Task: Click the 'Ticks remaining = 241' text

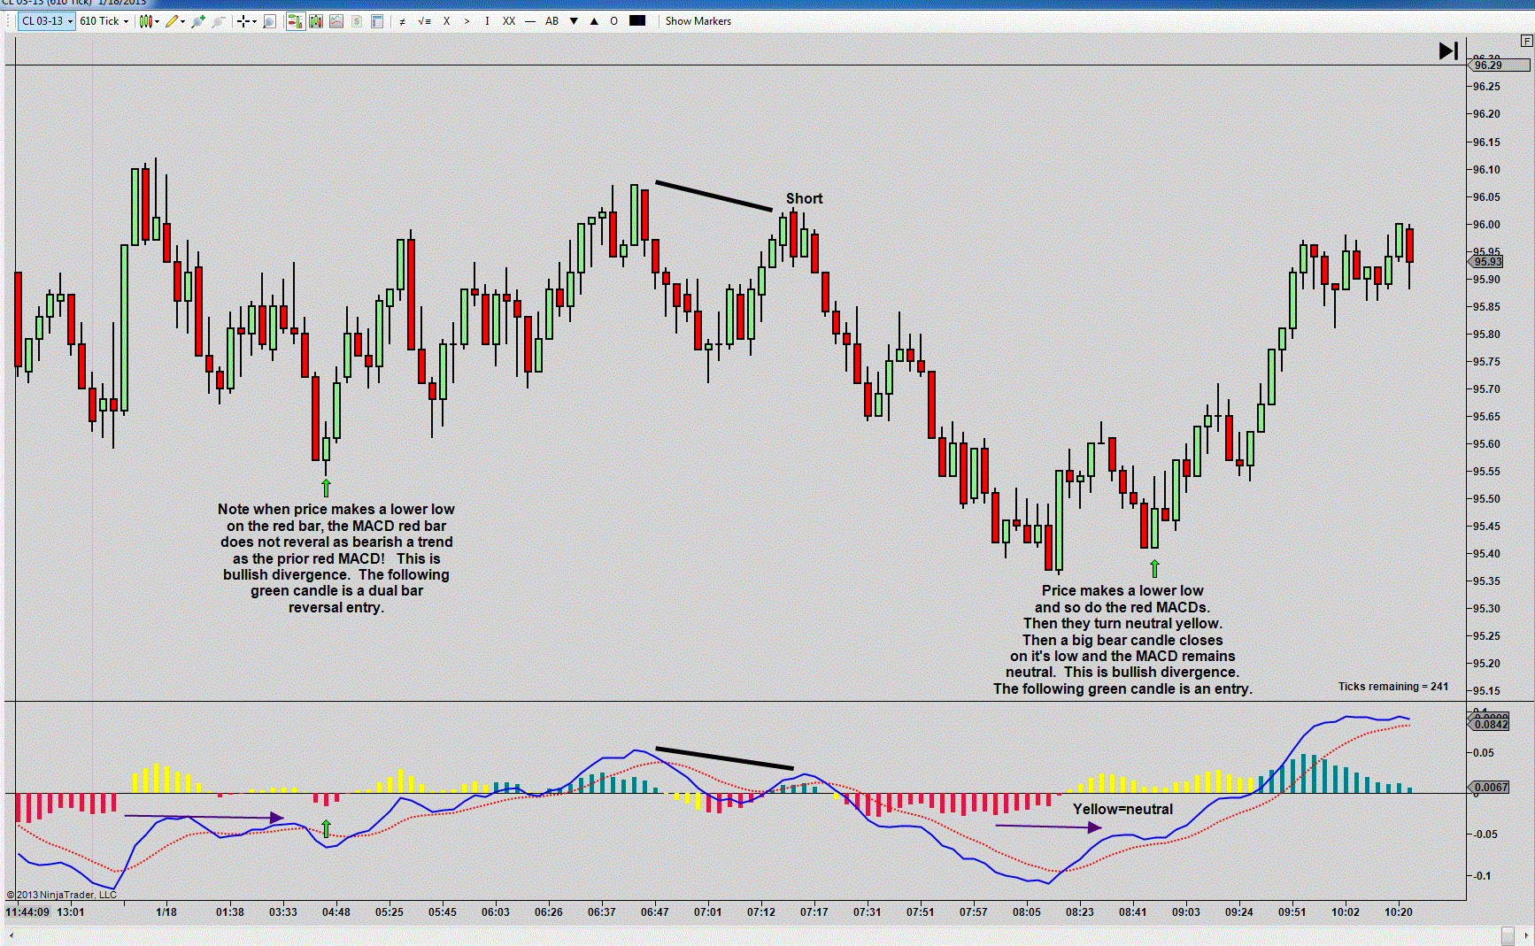Action: coord(1393,687)
